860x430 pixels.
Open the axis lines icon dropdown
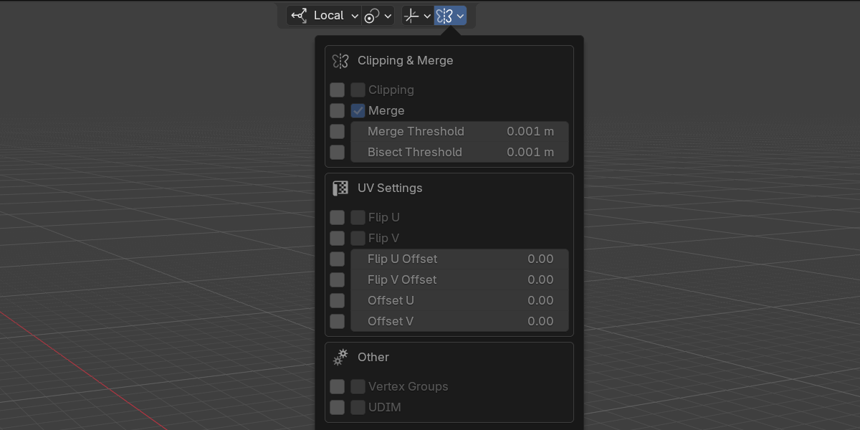coord(417,15)
